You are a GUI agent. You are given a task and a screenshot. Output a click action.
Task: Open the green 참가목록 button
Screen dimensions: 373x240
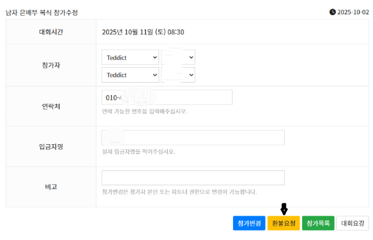tap(318, 223)
